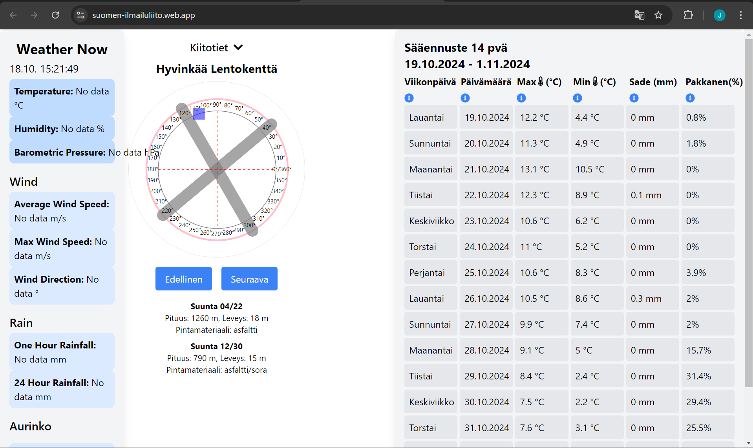Click info icon under Viikonpäivä column
Viewport: 753px width, 448px height.
pos(409,98)
